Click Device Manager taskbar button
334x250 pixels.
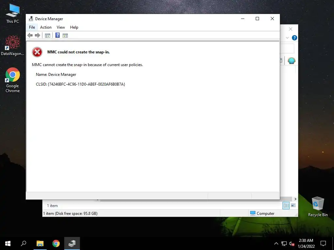tap(72, 243)
